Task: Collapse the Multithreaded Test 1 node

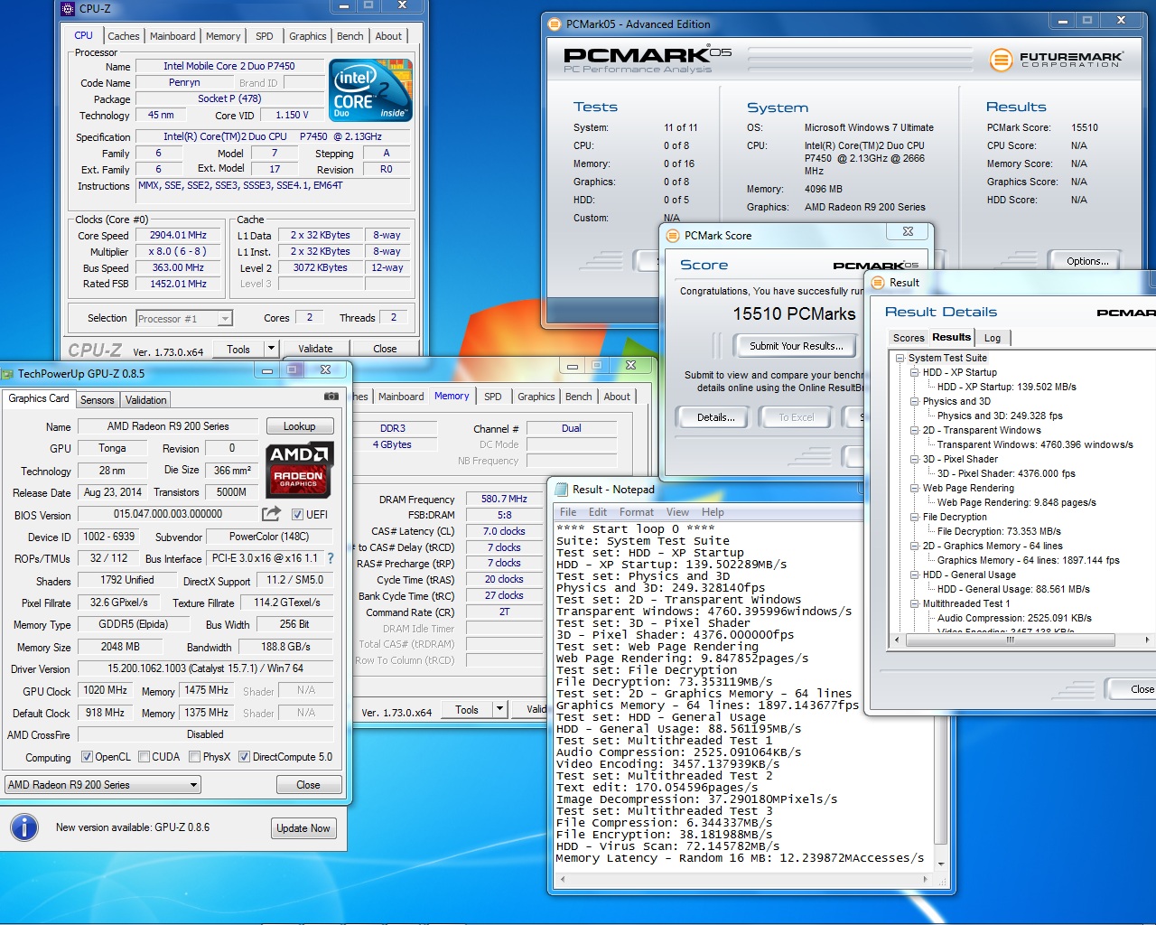Action: tap(914, 603)
